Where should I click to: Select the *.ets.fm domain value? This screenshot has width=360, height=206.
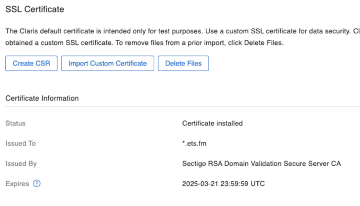(x=194, y=144)
